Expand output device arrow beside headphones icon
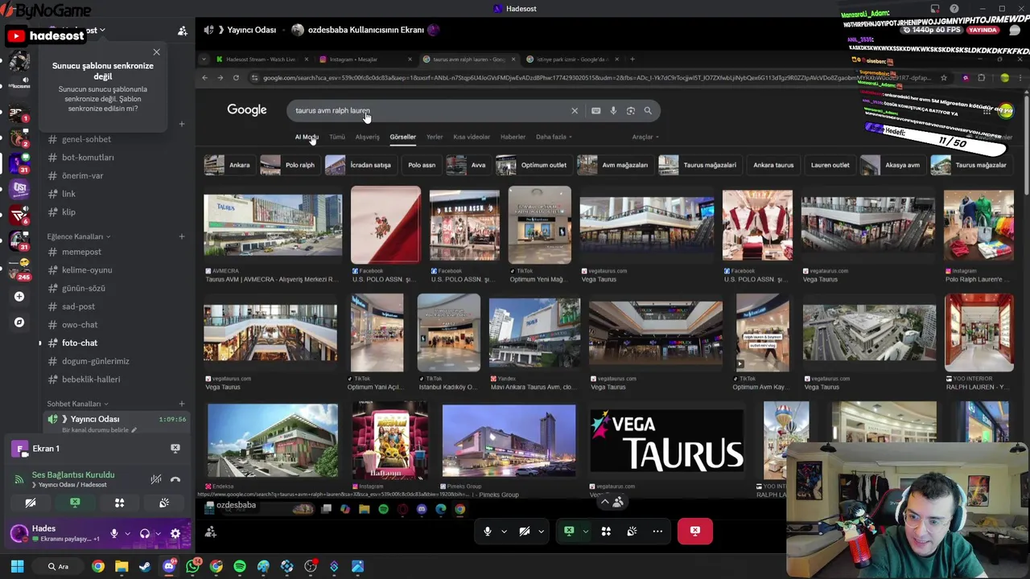 (x=158, y=533)
